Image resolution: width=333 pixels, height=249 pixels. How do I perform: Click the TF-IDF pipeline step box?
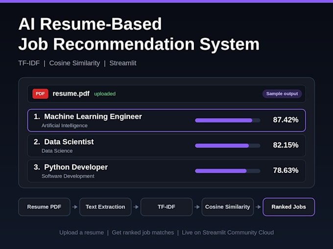tap(166, 207)
